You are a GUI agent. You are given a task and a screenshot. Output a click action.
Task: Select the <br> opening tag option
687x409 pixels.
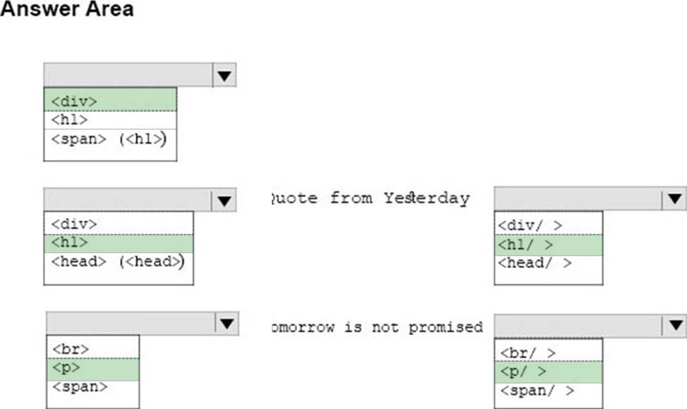click(x=93, y=348)
